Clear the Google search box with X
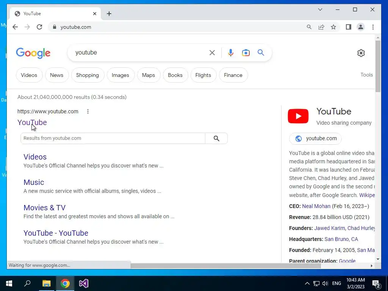 (x=212, y=53)
